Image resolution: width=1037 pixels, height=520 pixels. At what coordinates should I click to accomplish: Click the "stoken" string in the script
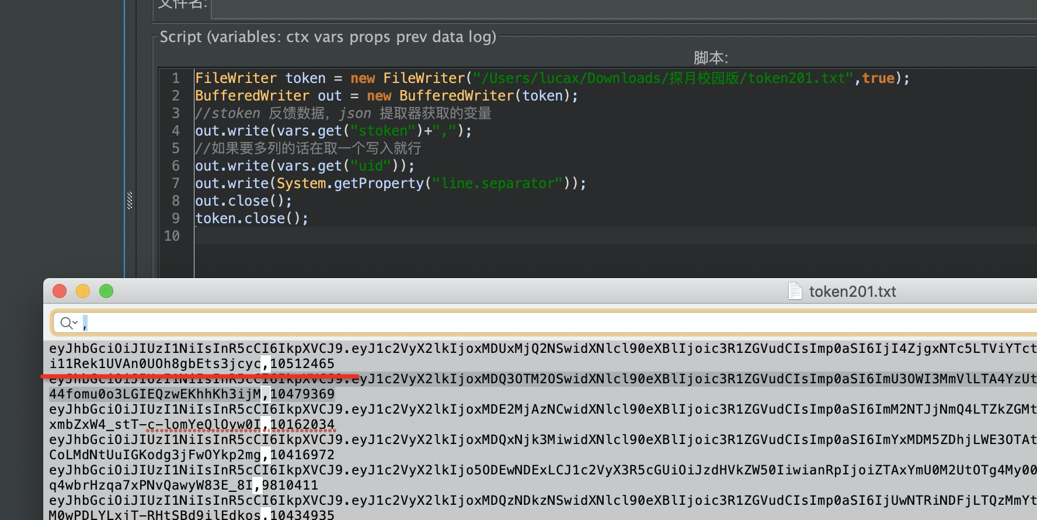point(382,131)
